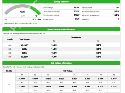Click the T1 column header
The height and width of the screenshot is (93, 125).
point(54,41)
